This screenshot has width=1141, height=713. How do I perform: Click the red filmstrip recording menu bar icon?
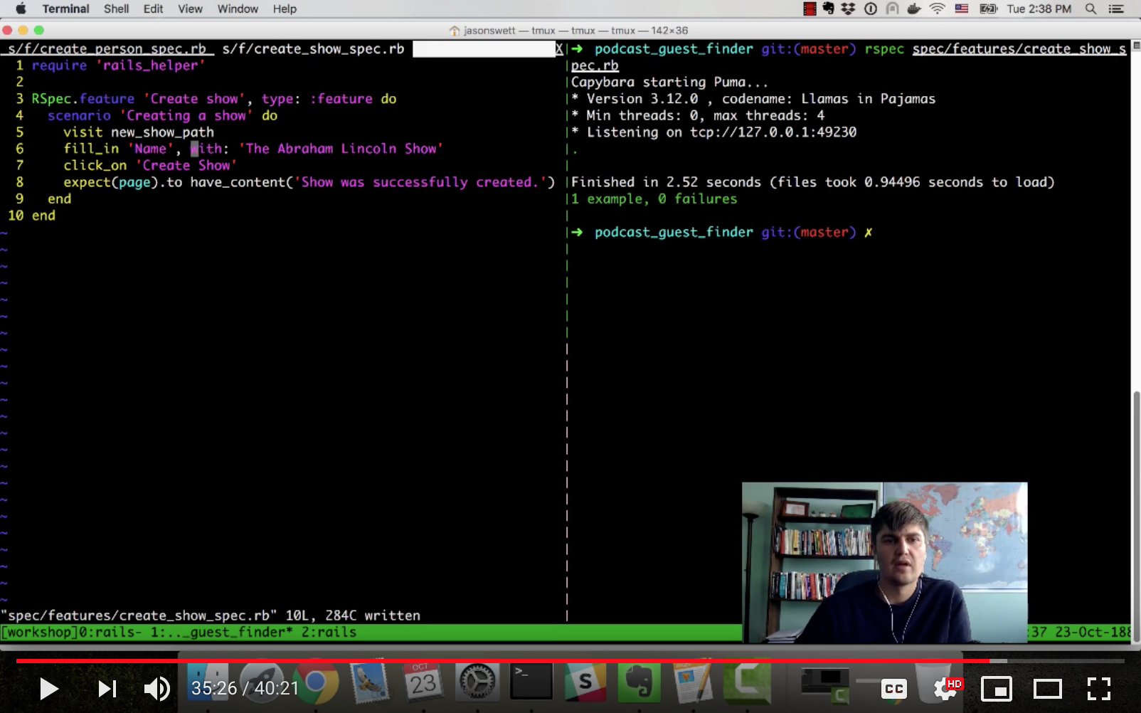810,9
